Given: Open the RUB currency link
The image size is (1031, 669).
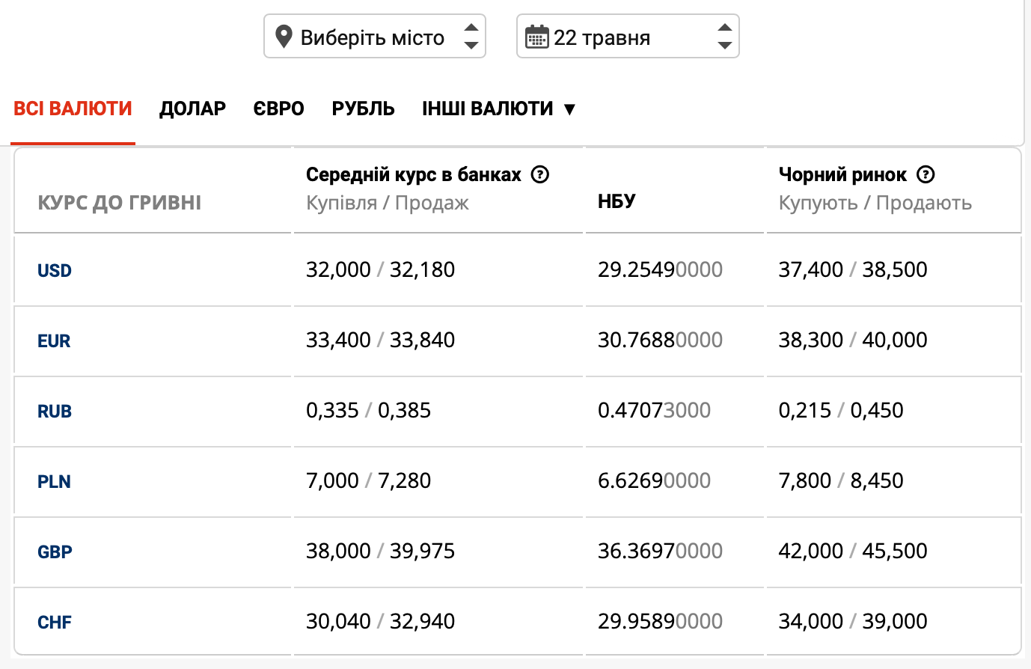Looking at the screenshot, I should (55, 411).
